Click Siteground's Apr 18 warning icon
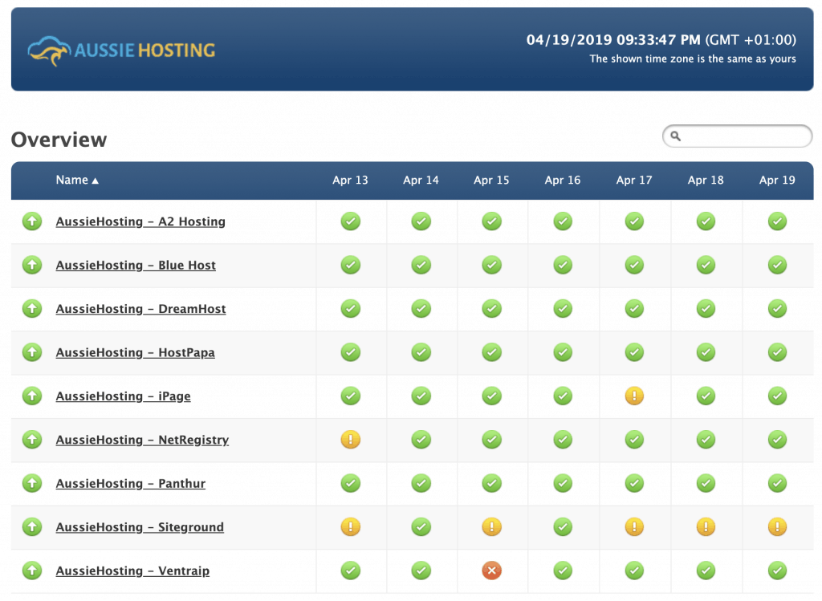This screenshot has width=822, height=601. tap(706, 527)
